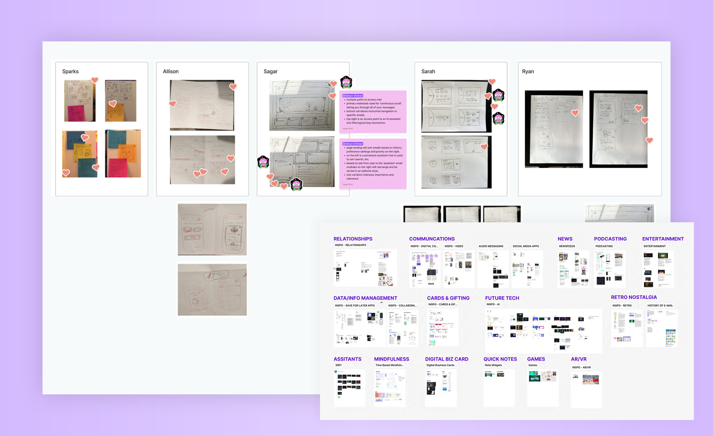Click the upper WOW sticker beside Sarah's sketch
The width and height of the screenshot is (713, 436).
point(498,95)
